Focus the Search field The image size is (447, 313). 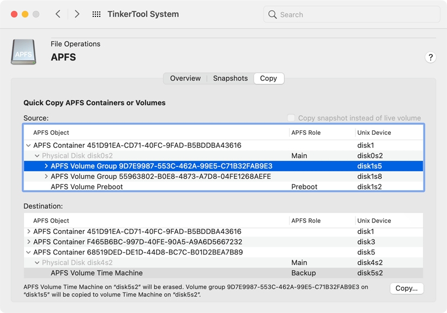pyautogui.click(x=352, y=15)
